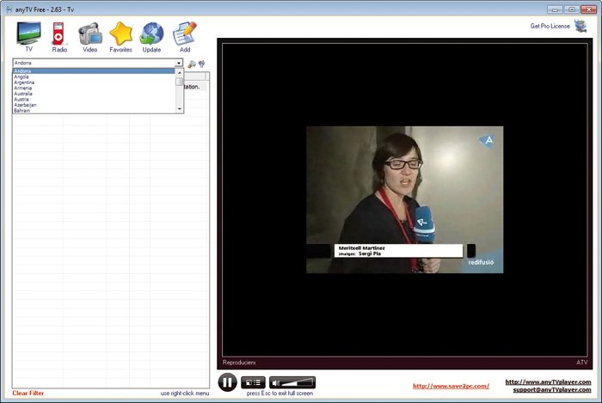Toggle the channel list view button
Viewport: 602px width, 403px height.
click(253, 382)
